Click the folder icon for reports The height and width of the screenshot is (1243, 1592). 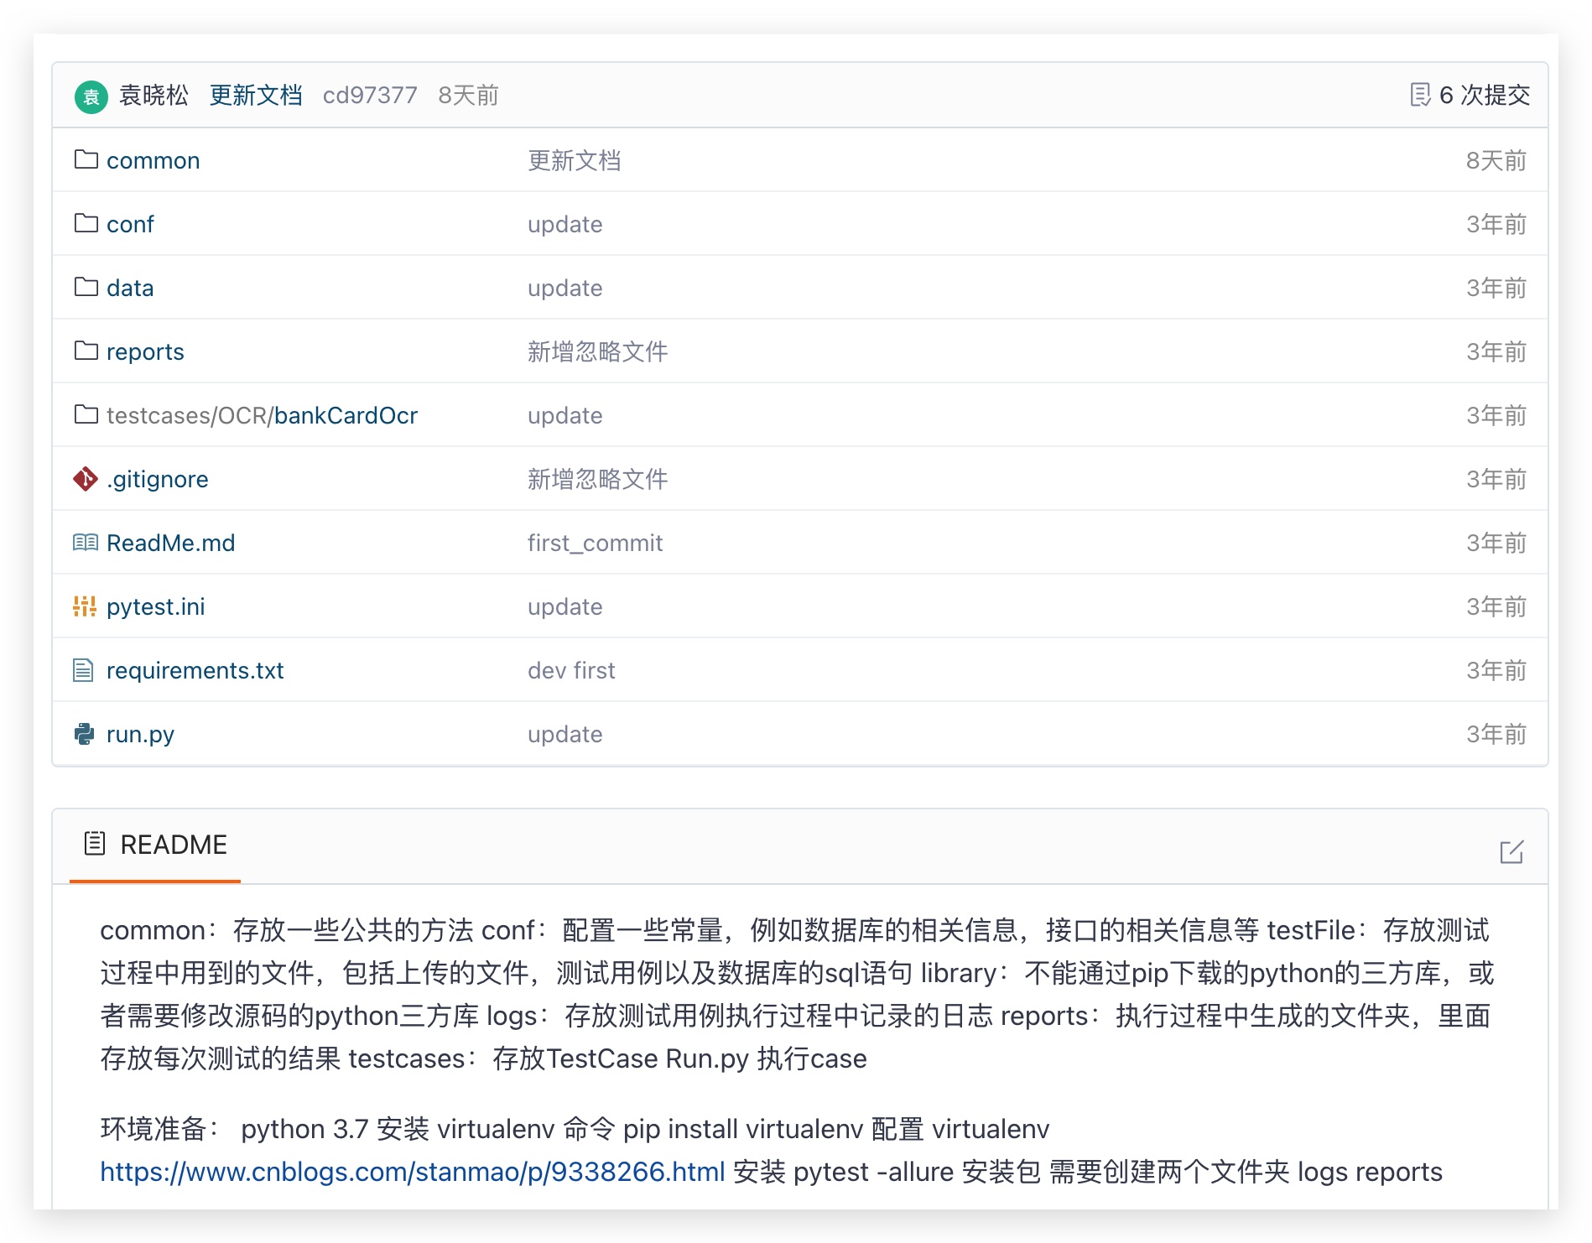[86, 351]
